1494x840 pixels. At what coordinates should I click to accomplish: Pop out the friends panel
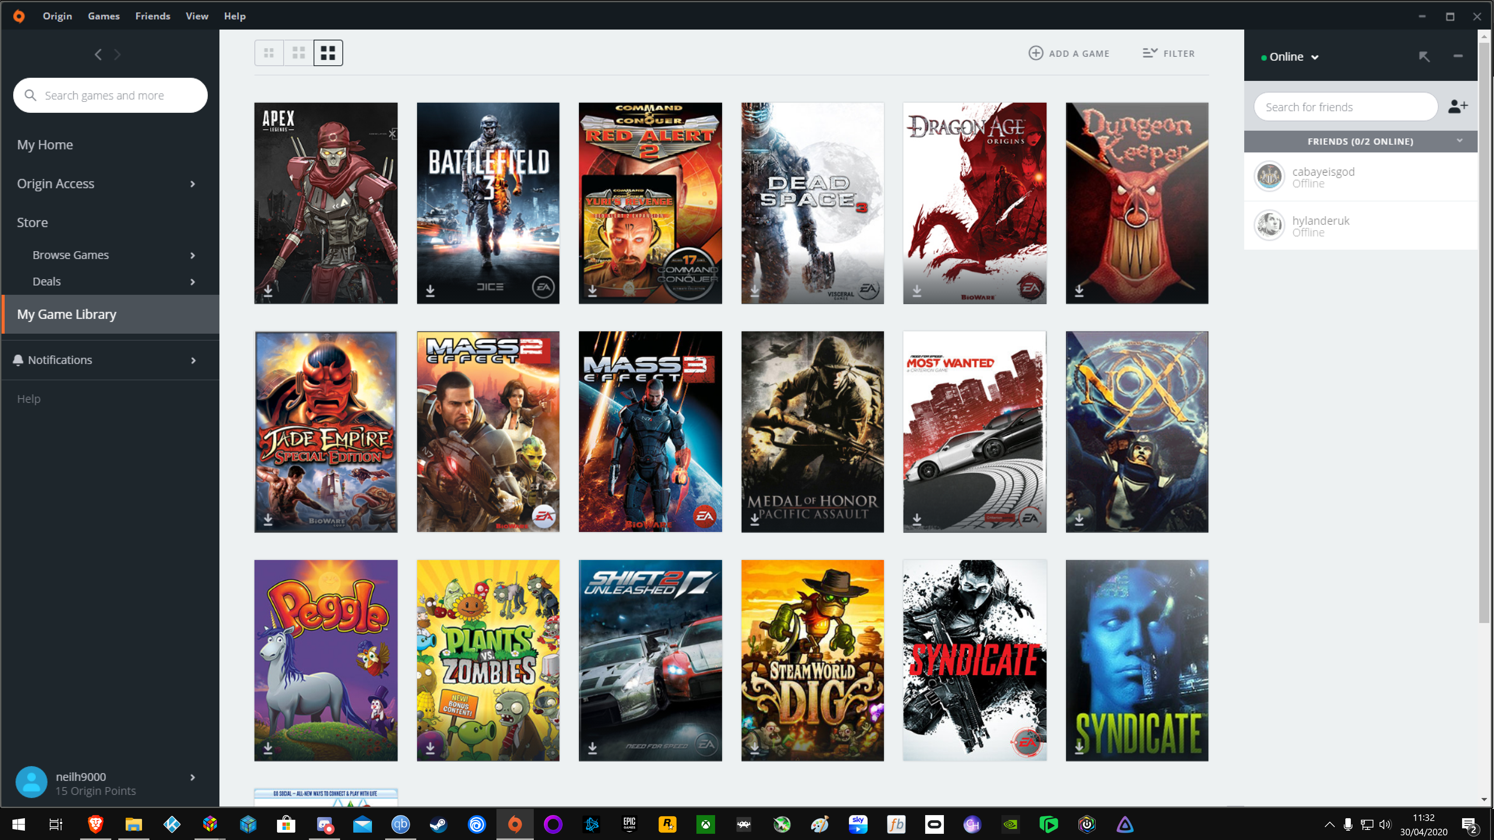click(1424, 56)
